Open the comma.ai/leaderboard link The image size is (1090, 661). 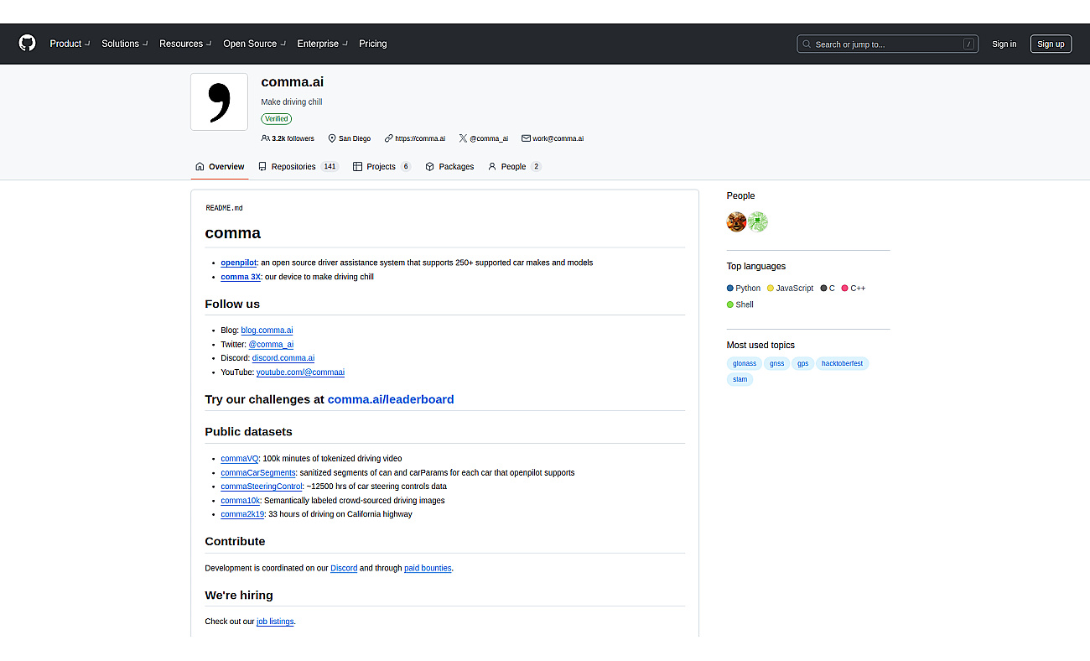[x=391, y=399]
